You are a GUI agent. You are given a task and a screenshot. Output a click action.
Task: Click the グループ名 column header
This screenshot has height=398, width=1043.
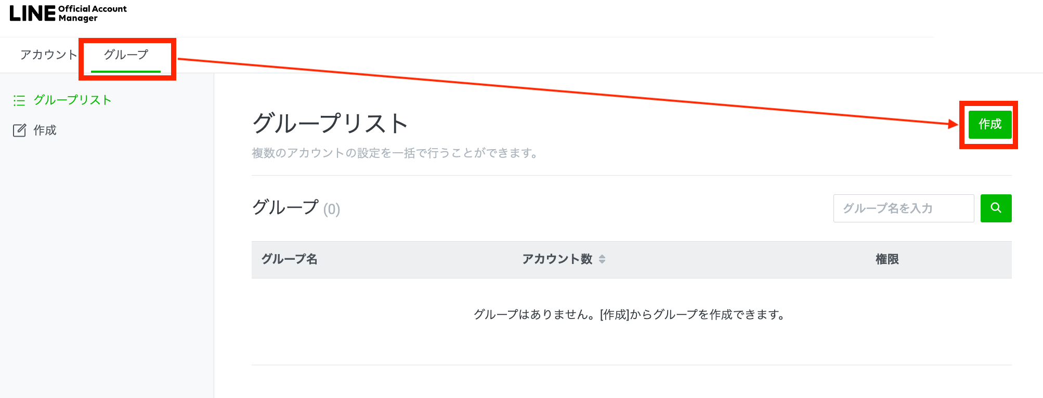click(x=290, y=259)
